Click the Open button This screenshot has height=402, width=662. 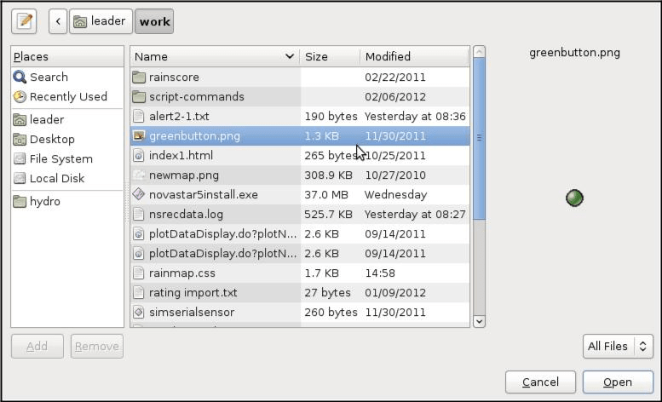click(x=617, y=382)
